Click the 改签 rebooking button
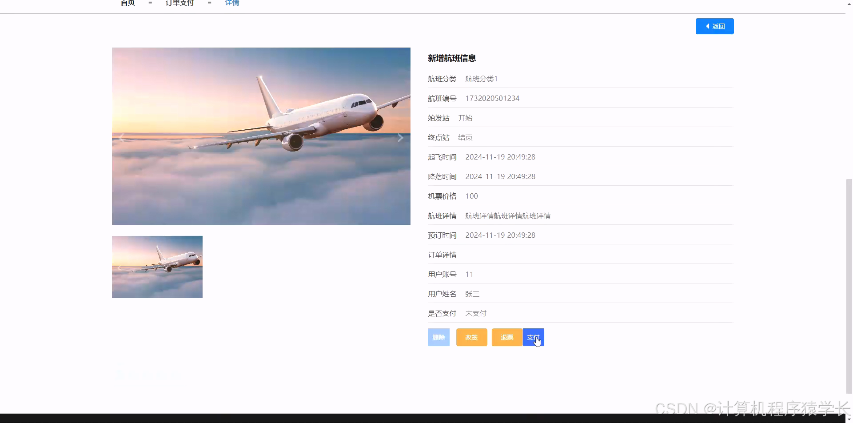The image size is (853, 423). (471, 337)
